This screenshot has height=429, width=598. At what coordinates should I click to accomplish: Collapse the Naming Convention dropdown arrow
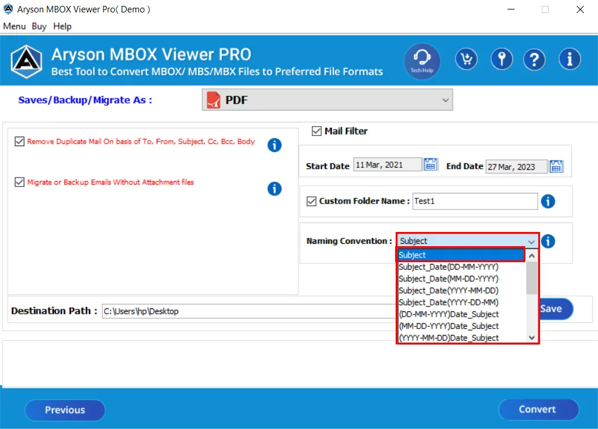pos(531,241)
